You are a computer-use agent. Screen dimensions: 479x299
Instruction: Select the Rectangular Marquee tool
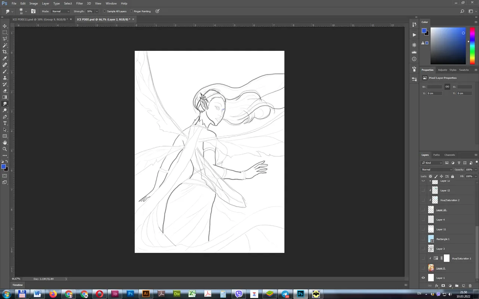tap(5, 33)
